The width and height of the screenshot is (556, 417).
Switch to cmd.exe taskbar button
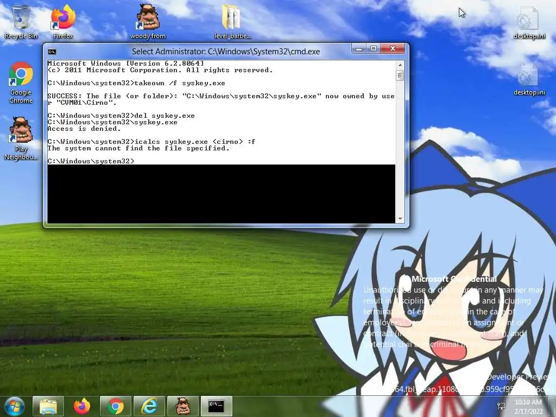[x=217, y=406]
